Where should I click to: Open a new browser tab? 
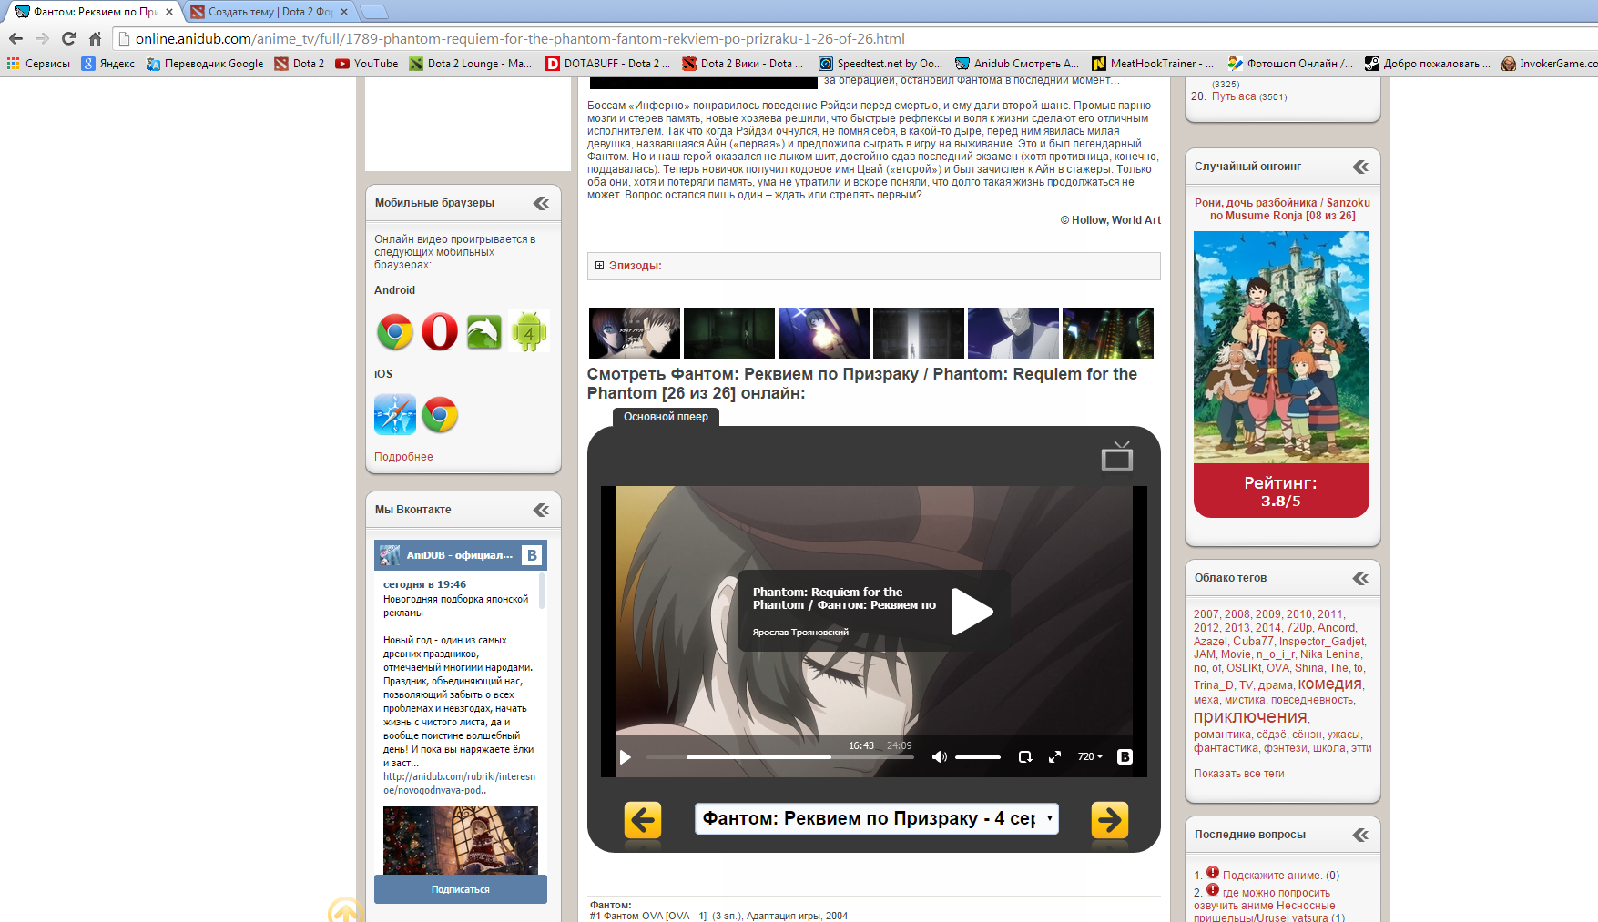pos(373,12)
